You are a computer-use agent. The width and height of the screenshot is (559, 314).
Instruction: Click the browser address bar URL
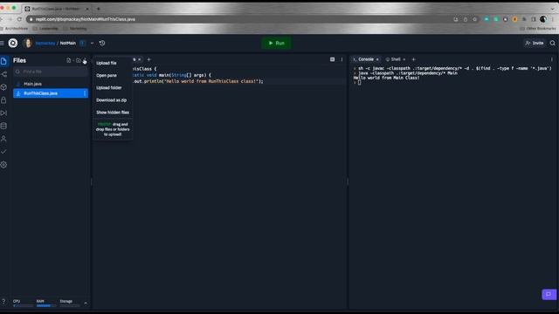[86, 19]
